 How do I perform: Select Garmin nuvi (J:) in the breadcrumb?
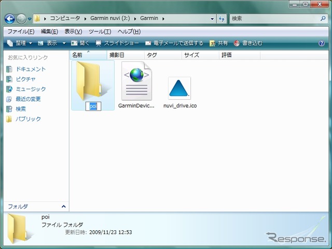pos(110,18)
